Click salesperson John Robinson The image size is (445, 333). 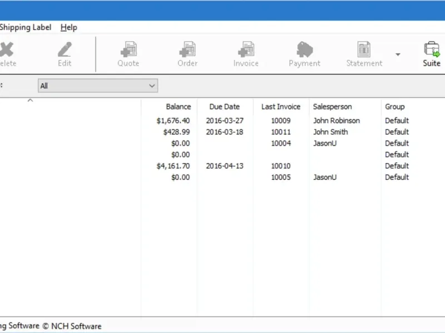tap(337, 120)
